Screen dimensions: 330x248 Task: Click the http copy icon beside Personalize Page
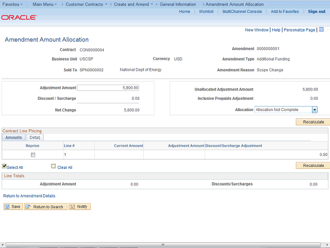321,30
